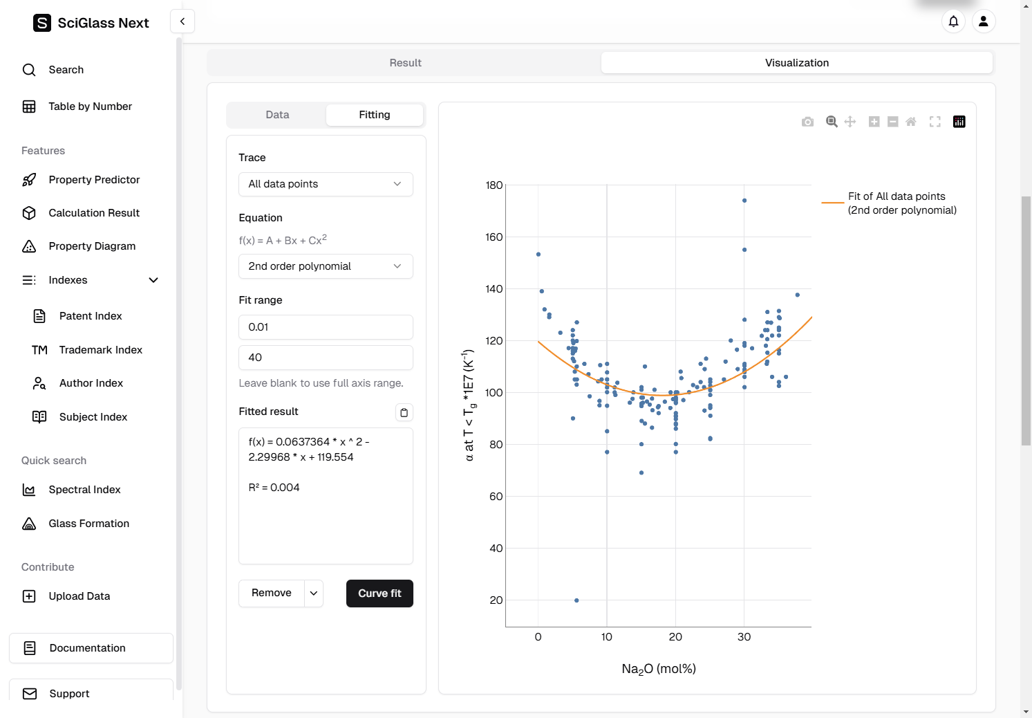Download plot as PNG camera icon
The image size is (1032, 718).
coord(807,122)
